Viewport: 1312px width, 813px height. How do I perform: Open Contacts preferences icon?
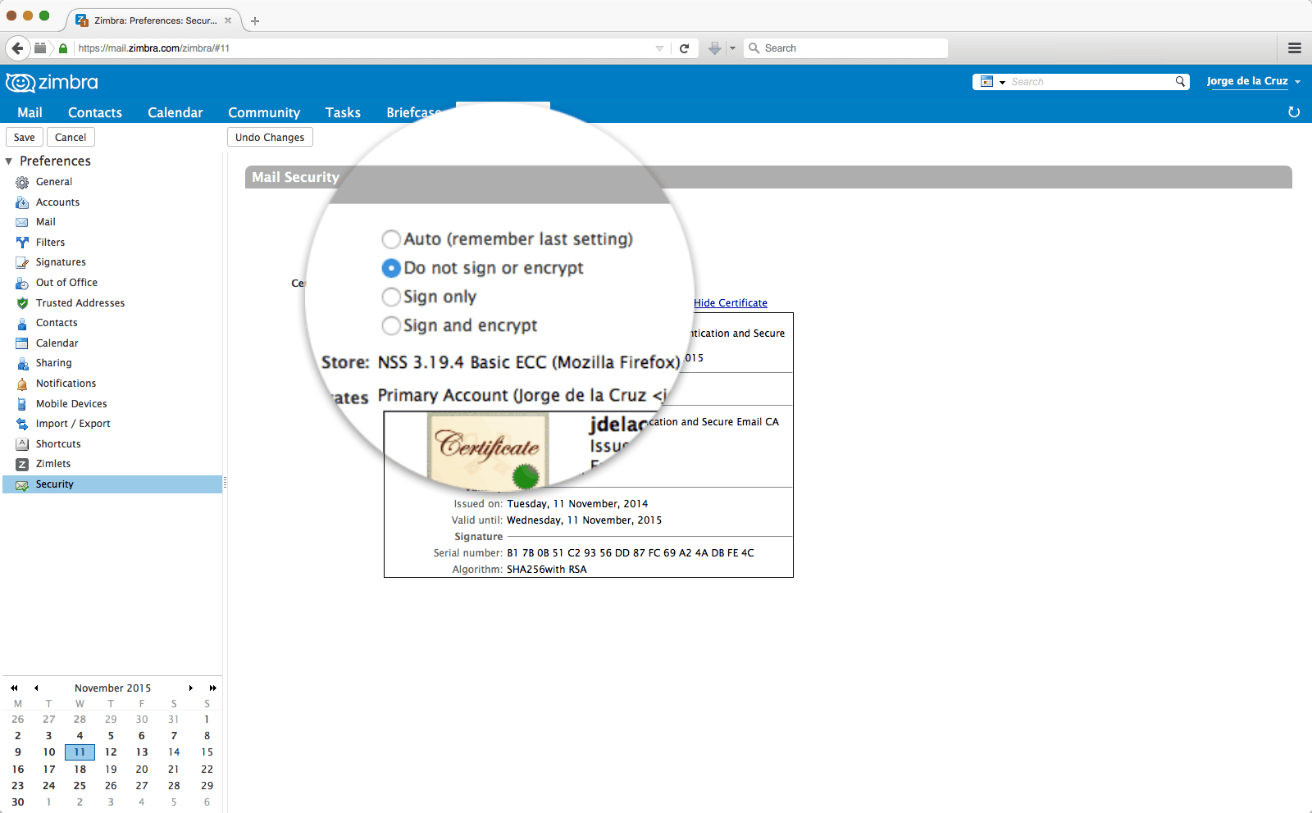tap(22, 323)
